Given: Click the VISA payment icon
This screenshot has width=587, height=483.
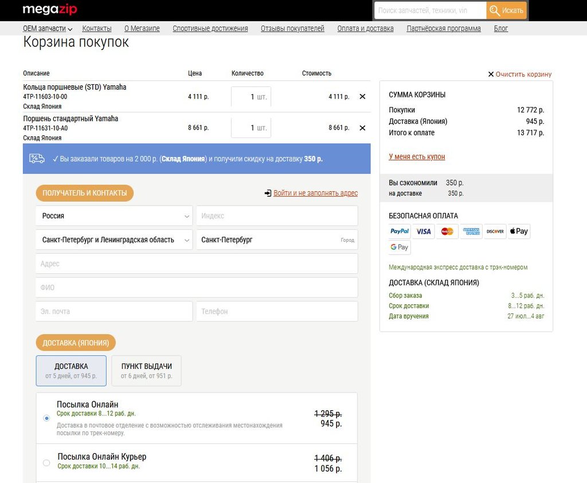Looking at the screenshot, I should 424,231.
